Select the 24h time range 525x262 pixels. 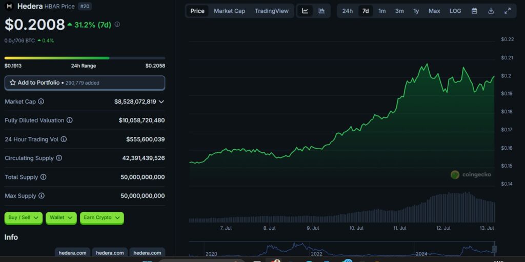347,11
